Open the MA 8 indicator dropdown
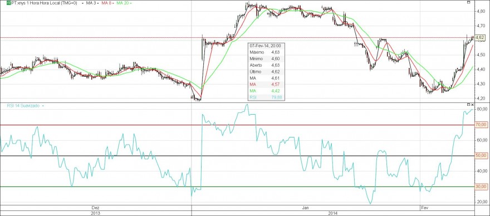Screen dimensions: 490x216 click(x=113, y=3)
